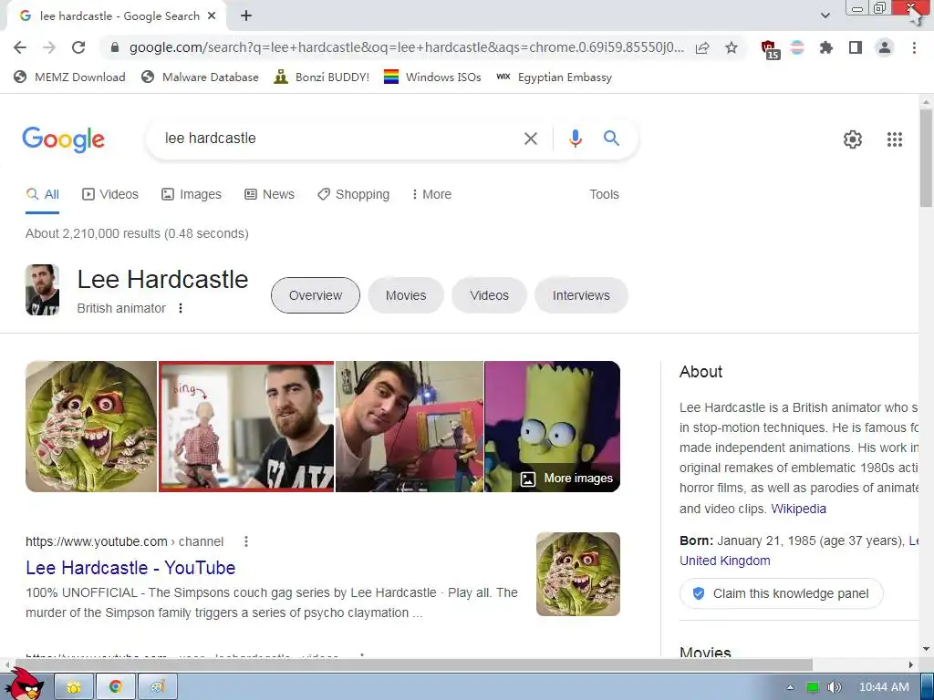Switch to the News search tab
Screen dimensions: 934x700
[x=269, y=195]
